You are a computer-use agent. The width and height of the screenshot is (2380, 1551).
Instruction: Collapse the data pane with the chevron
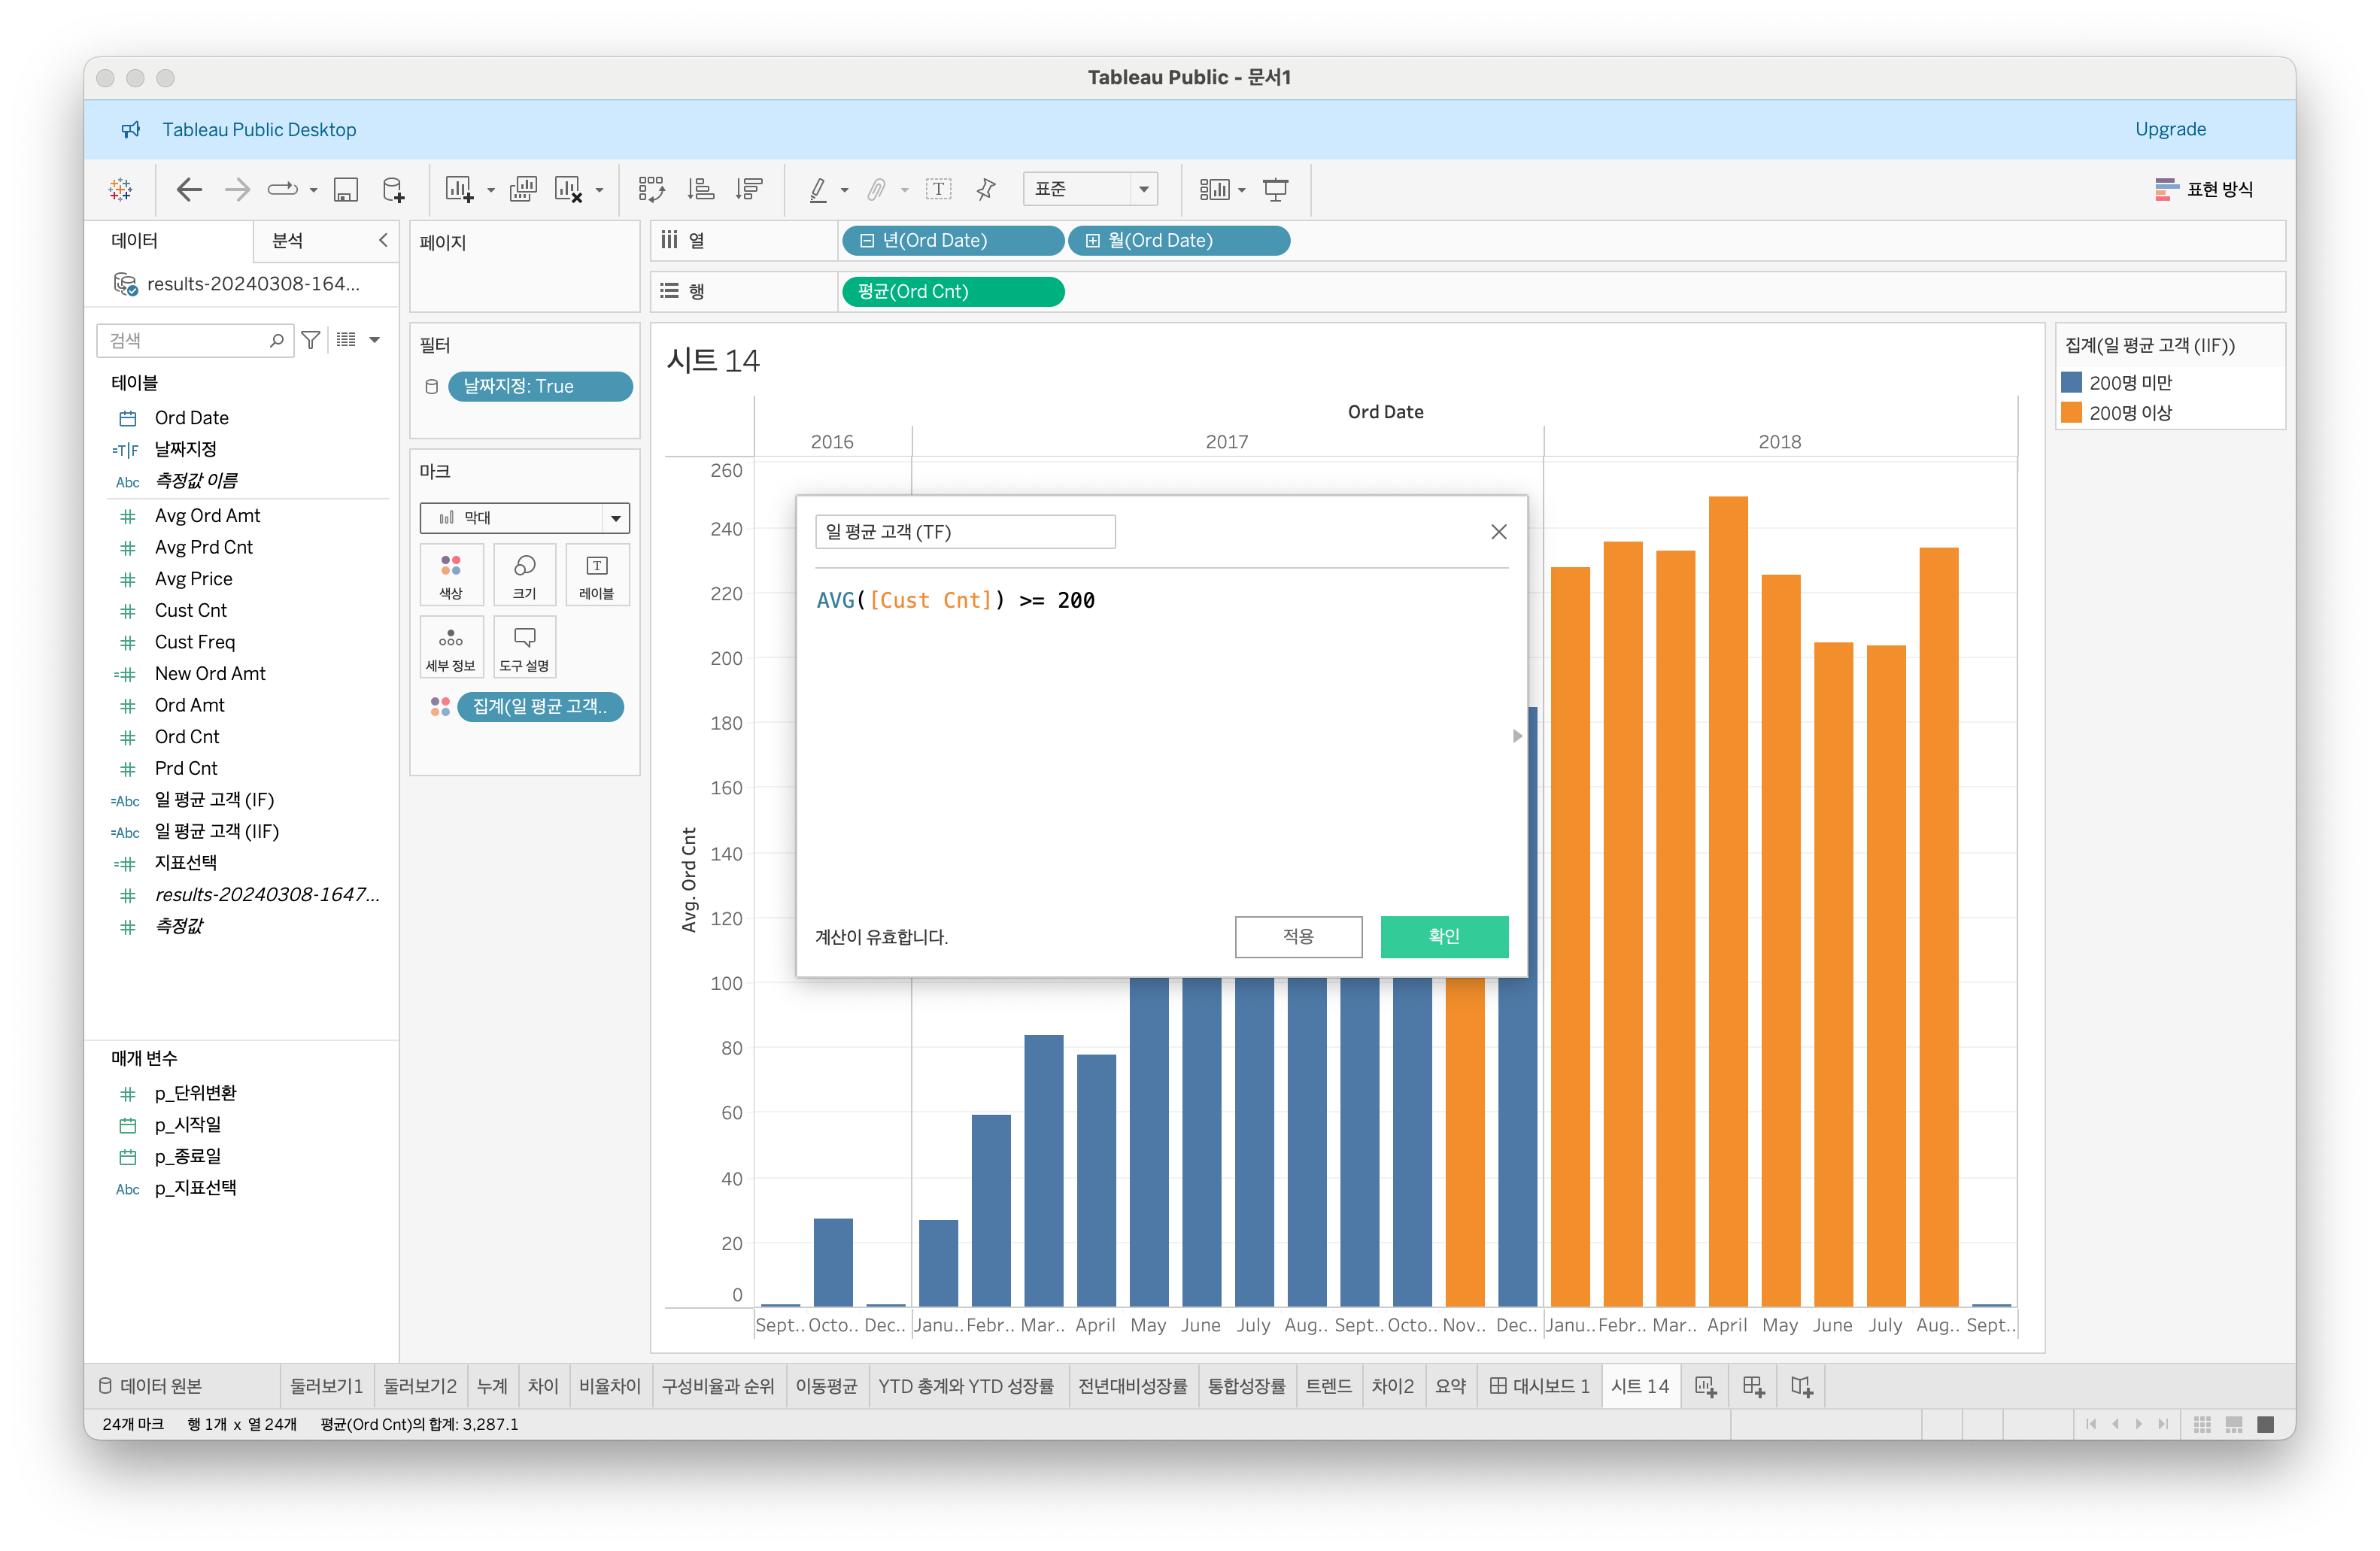coord(383,240)
